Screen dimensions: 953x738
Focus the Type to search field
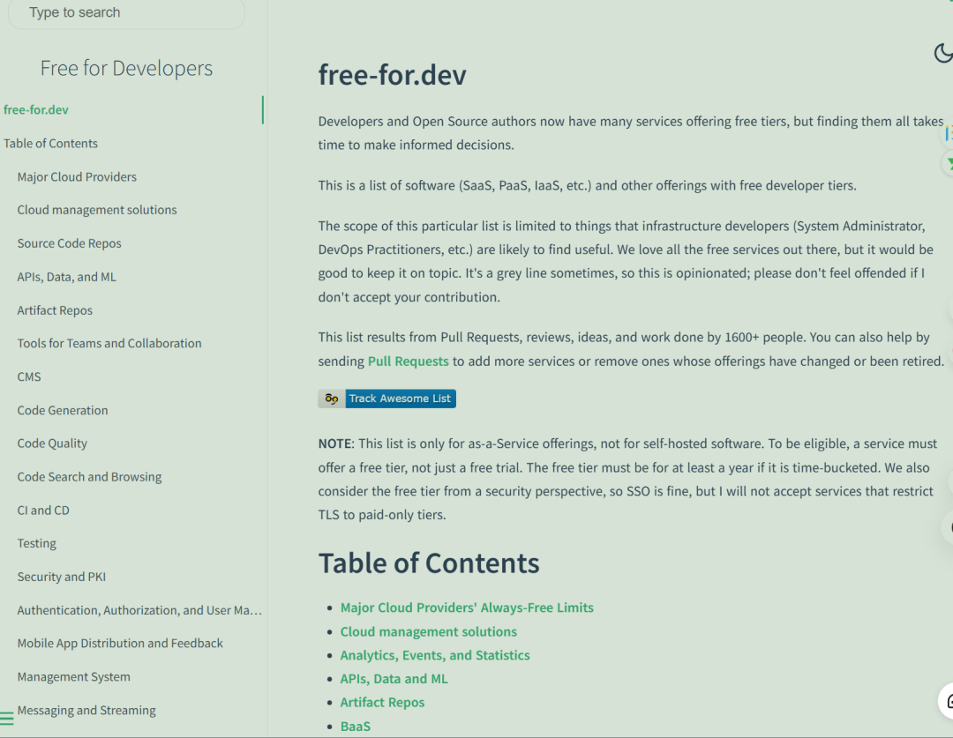pyautogui.click(x=126, y=12)
